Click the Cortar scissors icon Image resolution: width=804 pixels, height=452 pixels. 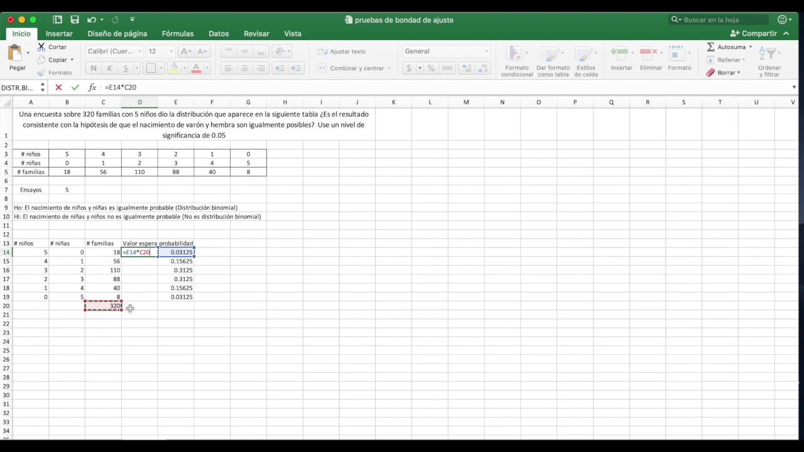41,47
